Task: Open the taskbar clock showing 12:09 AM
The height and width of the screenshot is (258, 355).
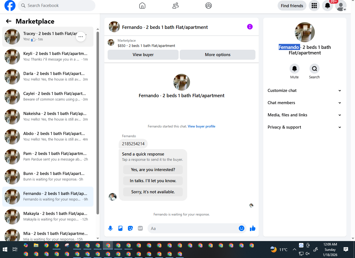Action: [x=330, y=249]
